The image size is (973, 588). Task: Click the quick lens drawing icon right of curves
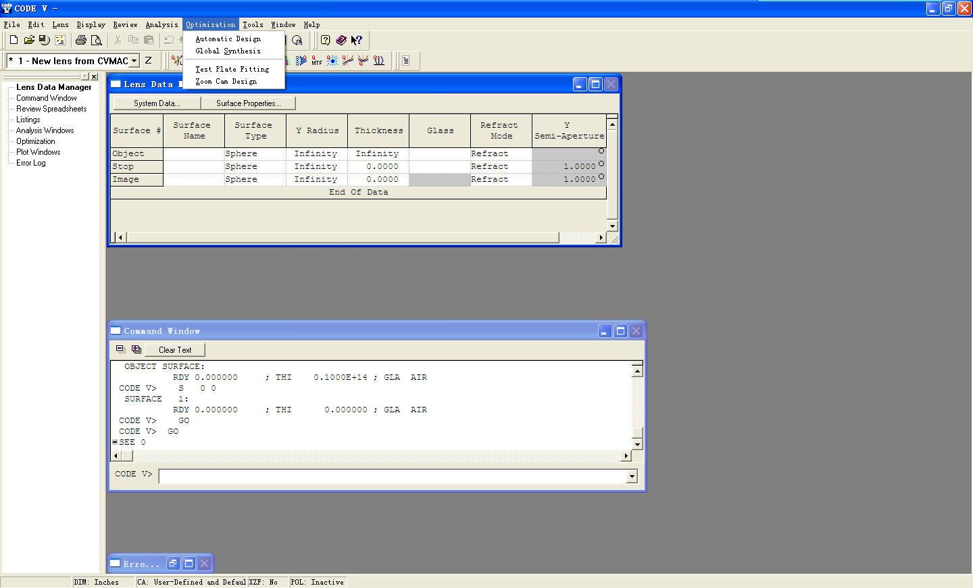pyautogui.click(x=379, y=61)
